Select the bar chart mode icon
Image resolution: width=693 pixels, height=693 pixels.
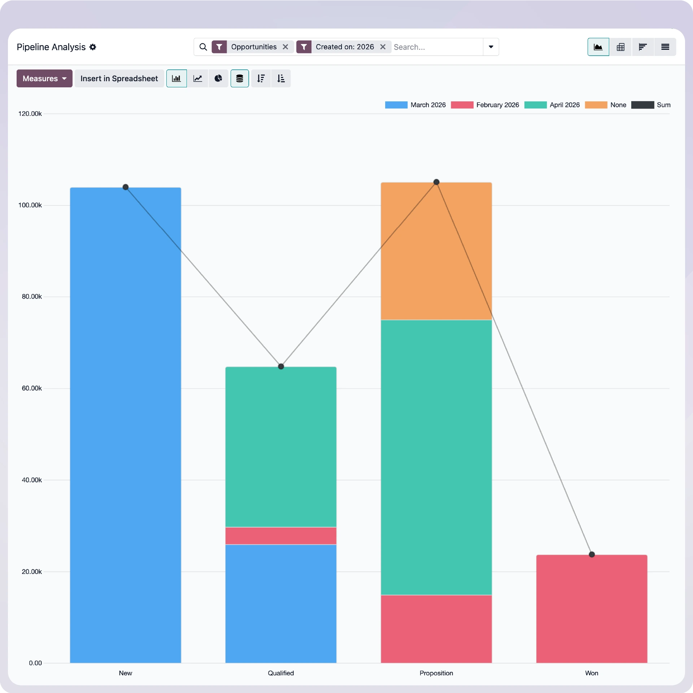click(x=176, y=78)
